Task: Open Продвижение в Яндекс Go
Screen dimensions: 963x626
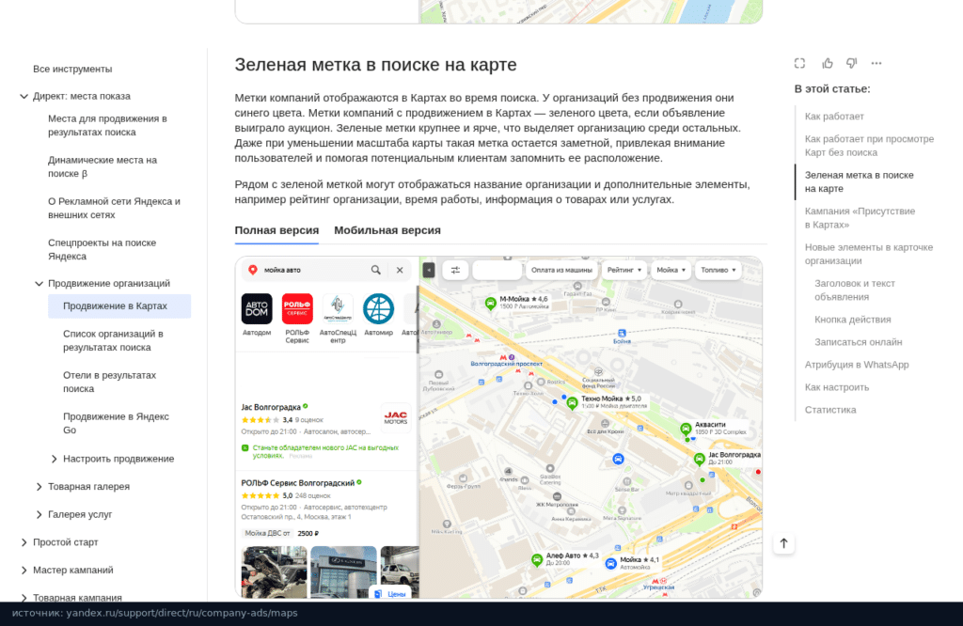Action: [116, 424]
